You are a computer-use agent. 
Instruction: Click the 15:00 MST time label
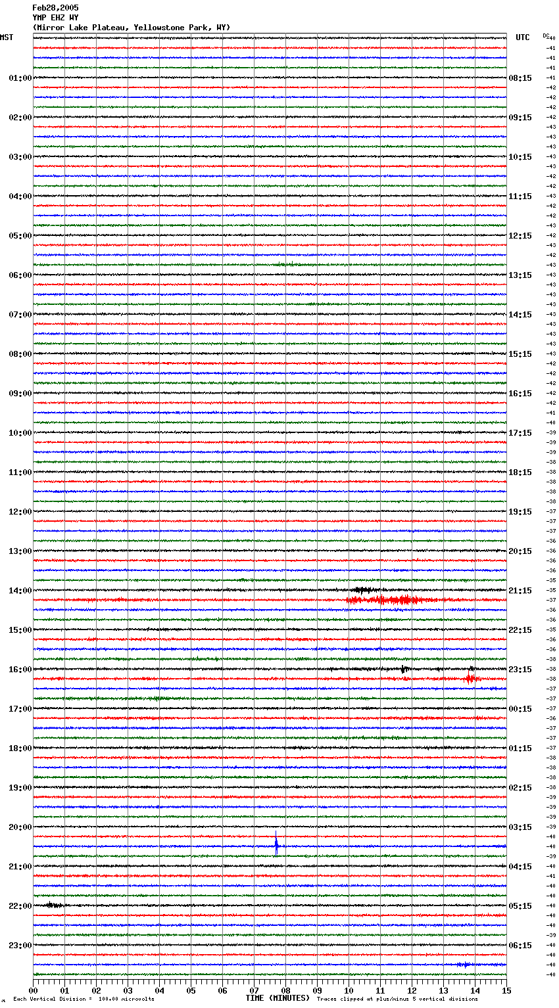pos(20,630)
